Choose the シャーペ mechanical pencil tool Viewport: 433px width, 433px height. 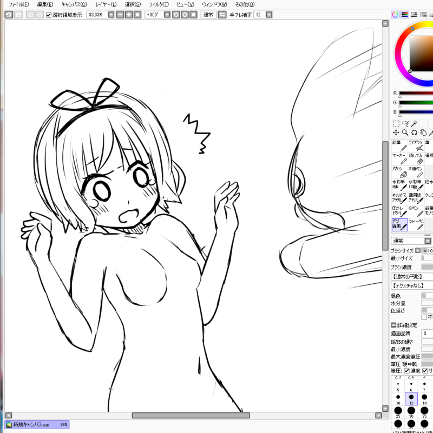pyautogui.click(x=416, y=224)
